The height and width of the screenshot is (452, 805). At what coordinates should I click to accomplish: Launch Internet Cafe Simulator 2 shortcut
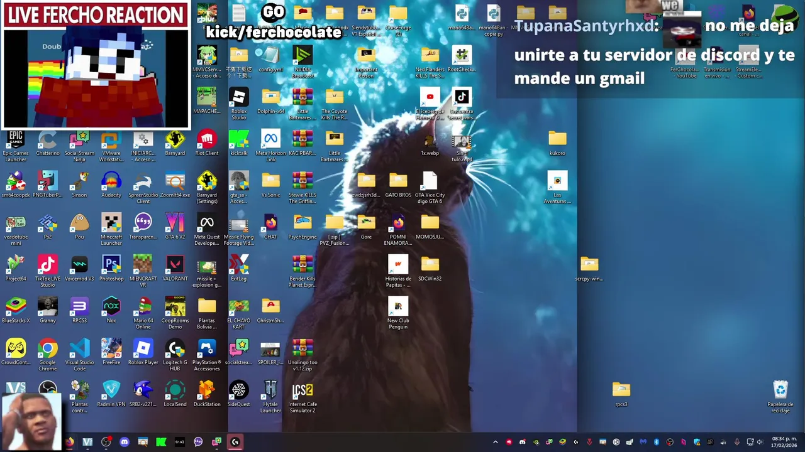pyautogui.click(x=303, y=397)
